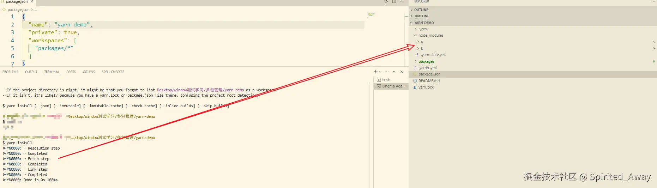
Task: Open the terminal panel's ellipsis menu
Action: tap(387, 72)
